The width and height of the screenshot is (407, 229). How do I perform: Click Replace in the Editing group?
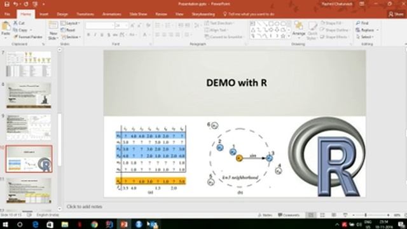[368, 30]
